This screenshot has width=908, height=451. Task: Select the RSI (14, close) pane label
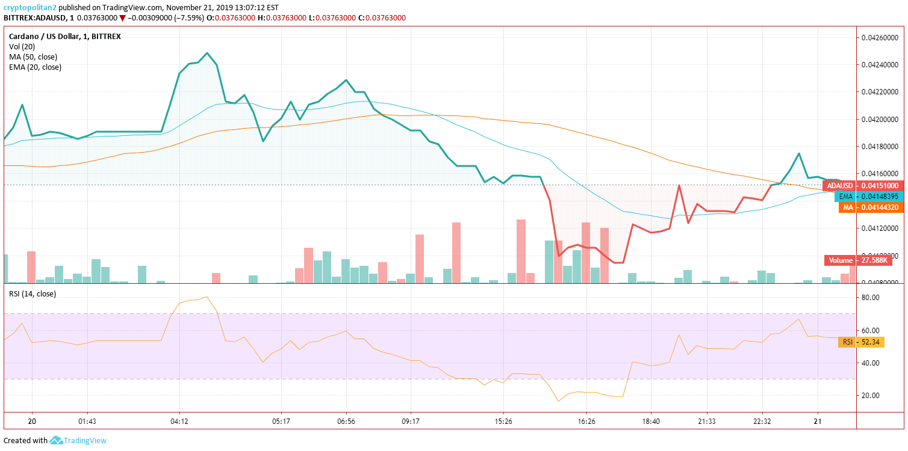[33, 293]
